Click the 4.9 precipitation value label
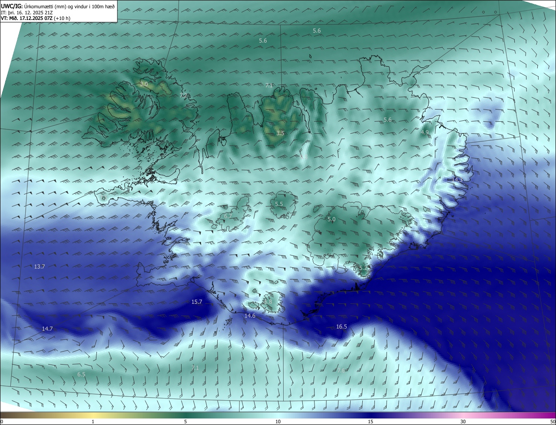The width and height of the screenshot is (556, 425). click(x=425, y=132)
